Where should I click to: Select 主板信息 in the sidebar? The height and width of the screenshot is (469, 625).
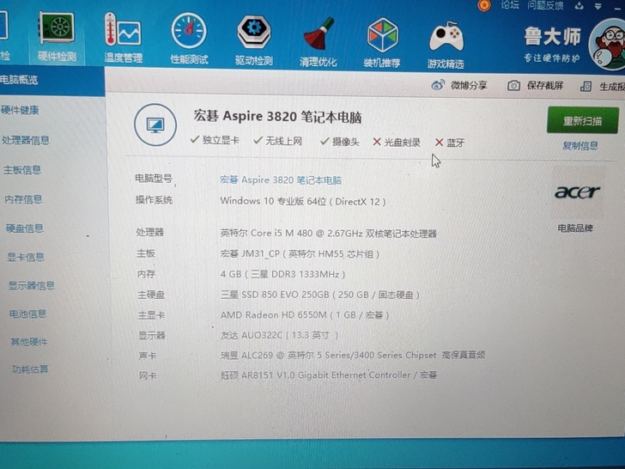coord(22,170)
